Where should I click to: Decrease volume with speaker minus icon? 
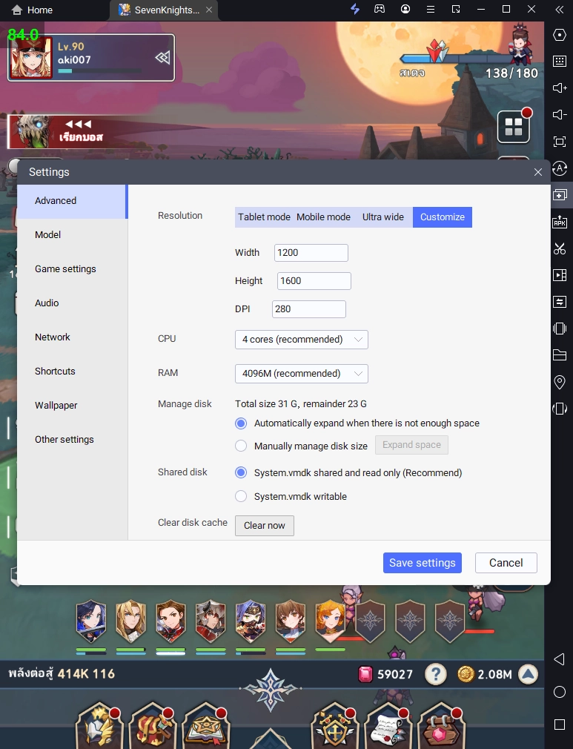[560, 115]
